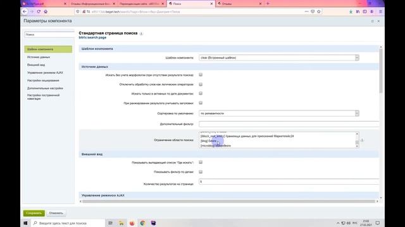The image size is (405, 227).
Task: Open the Firefox downloads arrow icon
Action: pos(351,11)
